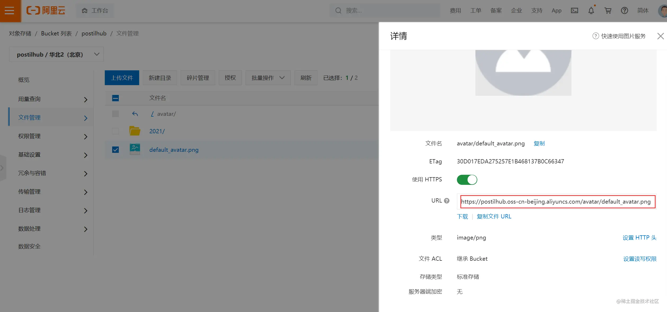Open the 支持 menu
This screenshot has width=667, height=312.
point(537,11)
